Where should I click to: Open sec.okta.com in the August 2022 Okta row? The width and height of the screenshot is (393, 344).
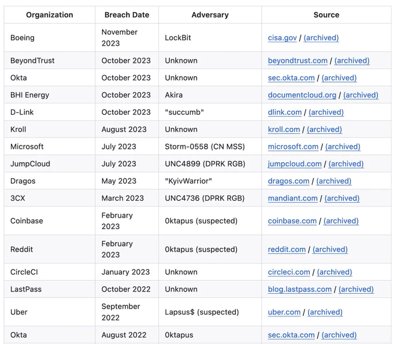tap(291, 335)
